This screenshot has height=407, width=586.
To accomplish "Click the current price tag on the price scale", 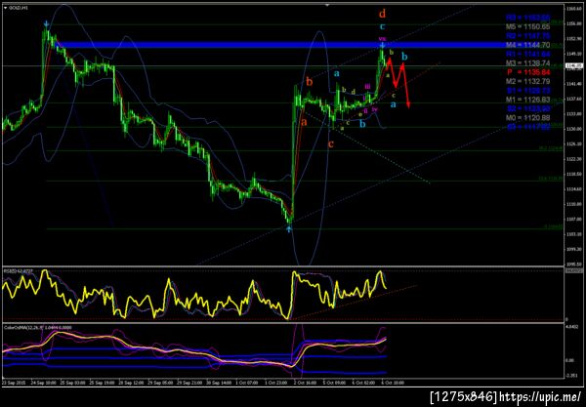I will pos(574,66).
